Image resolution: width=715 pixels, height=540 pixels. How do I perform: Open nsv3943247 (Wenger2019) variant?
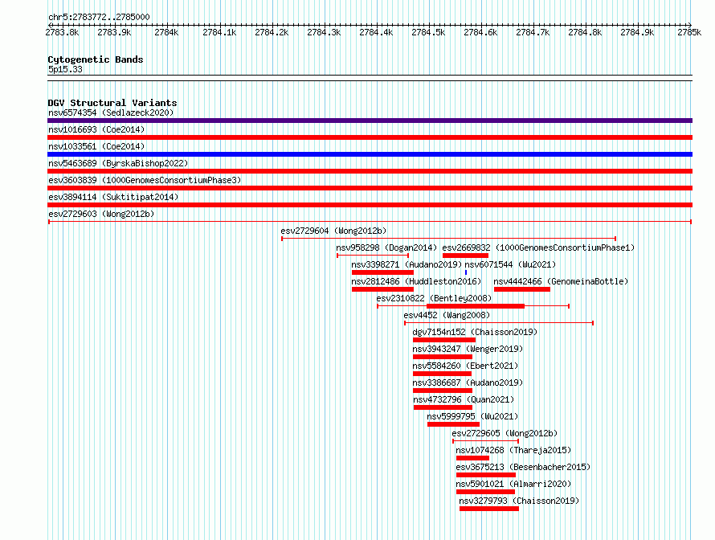click(x=468, y=349)
